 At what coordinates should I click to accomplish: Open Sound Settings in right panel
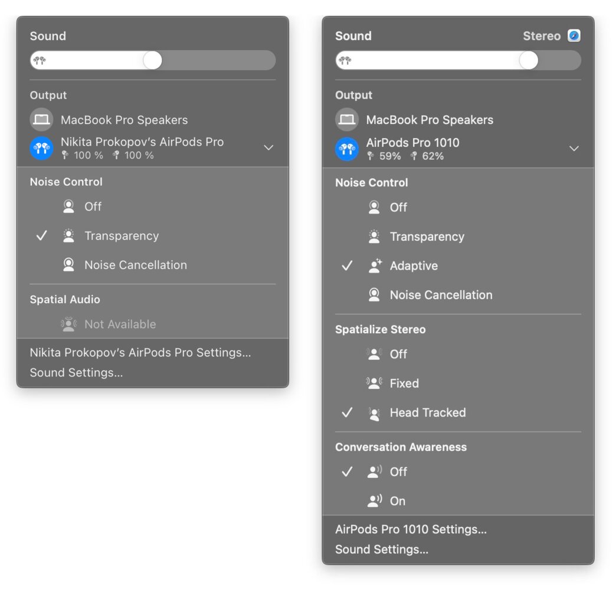click(382, 549)
